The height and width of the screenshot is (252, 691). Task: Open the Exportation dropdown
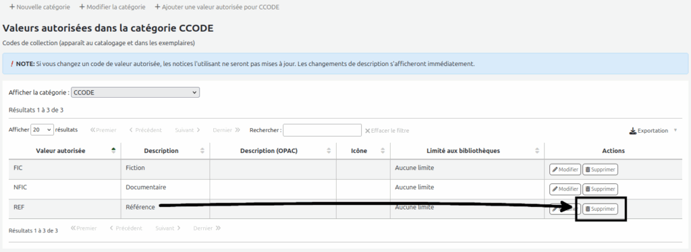click(653, 131)
